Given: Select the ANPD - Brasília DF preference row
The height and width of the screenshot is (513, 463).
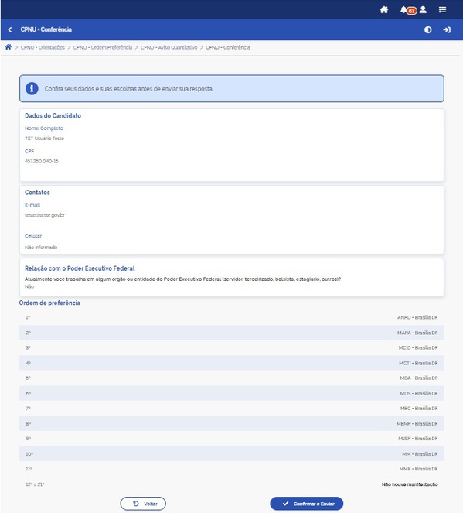Looking at the screenshot, I should coord(232,317).
